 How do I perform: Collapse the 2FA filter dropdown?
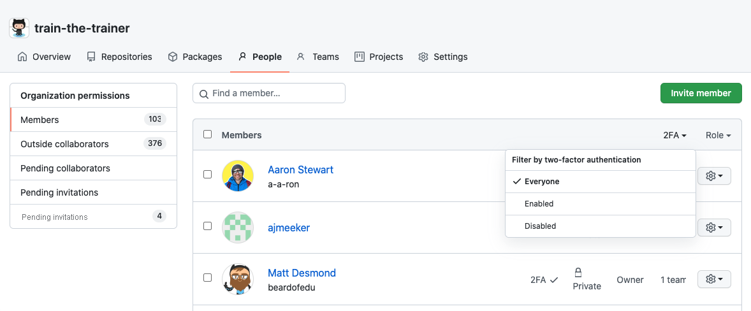[674, 135]
